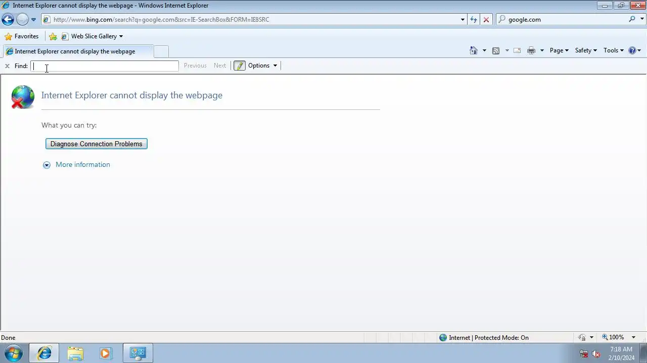Open Windows Explorer from the taskbar
Screen dimensions: 647x363
(x=75, y=353)
